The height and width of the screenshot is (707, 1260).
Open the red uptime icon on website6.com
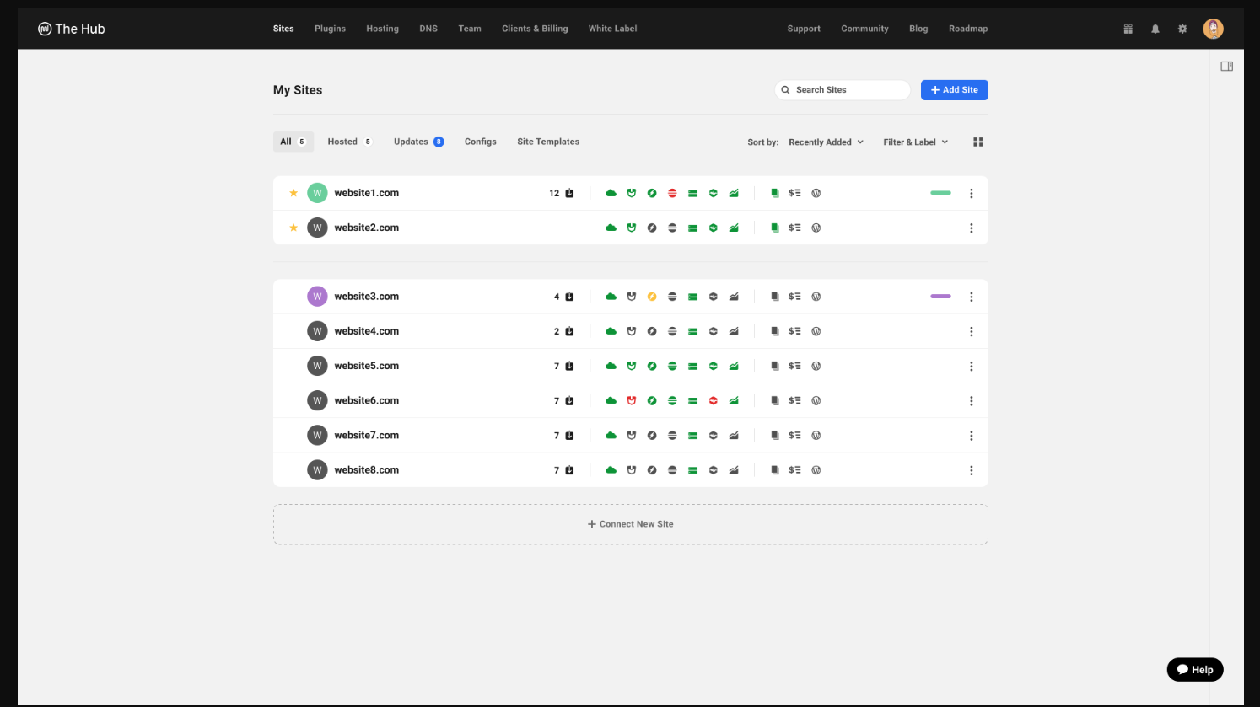coord(713,401)
